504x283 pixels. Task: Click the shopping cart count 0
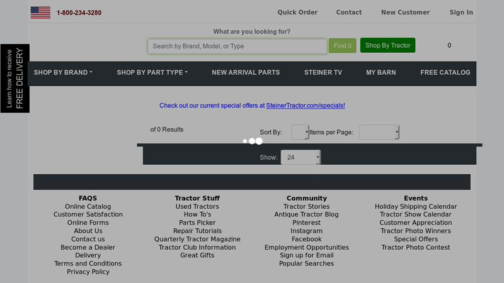[449, 45]
